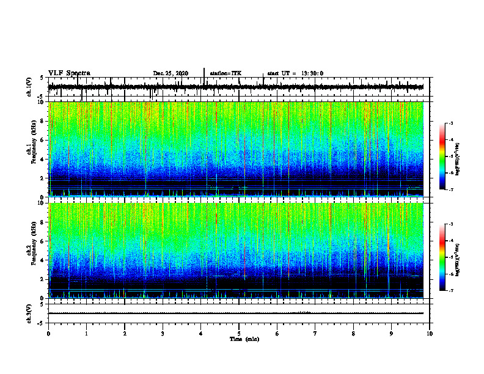Click the "5" tick on ch.1(V) axis
Screen dimensions: 484x374
click(43, 78)
